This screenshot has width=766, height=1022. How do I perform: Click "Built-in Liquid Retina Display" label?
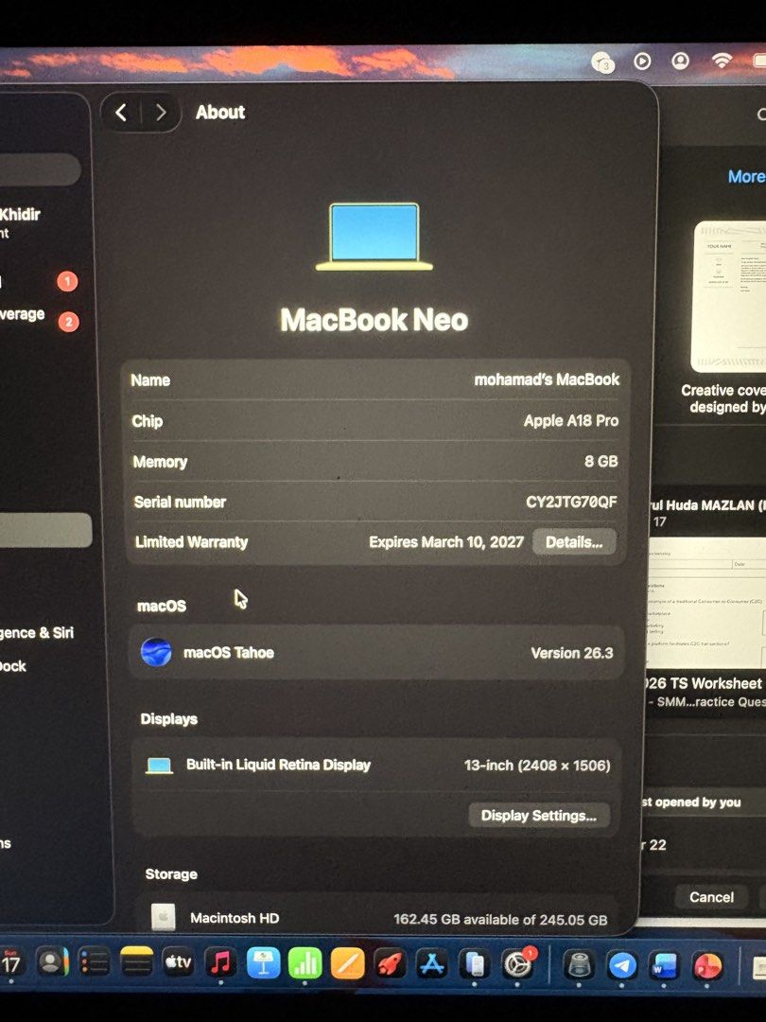click(278, 765)
